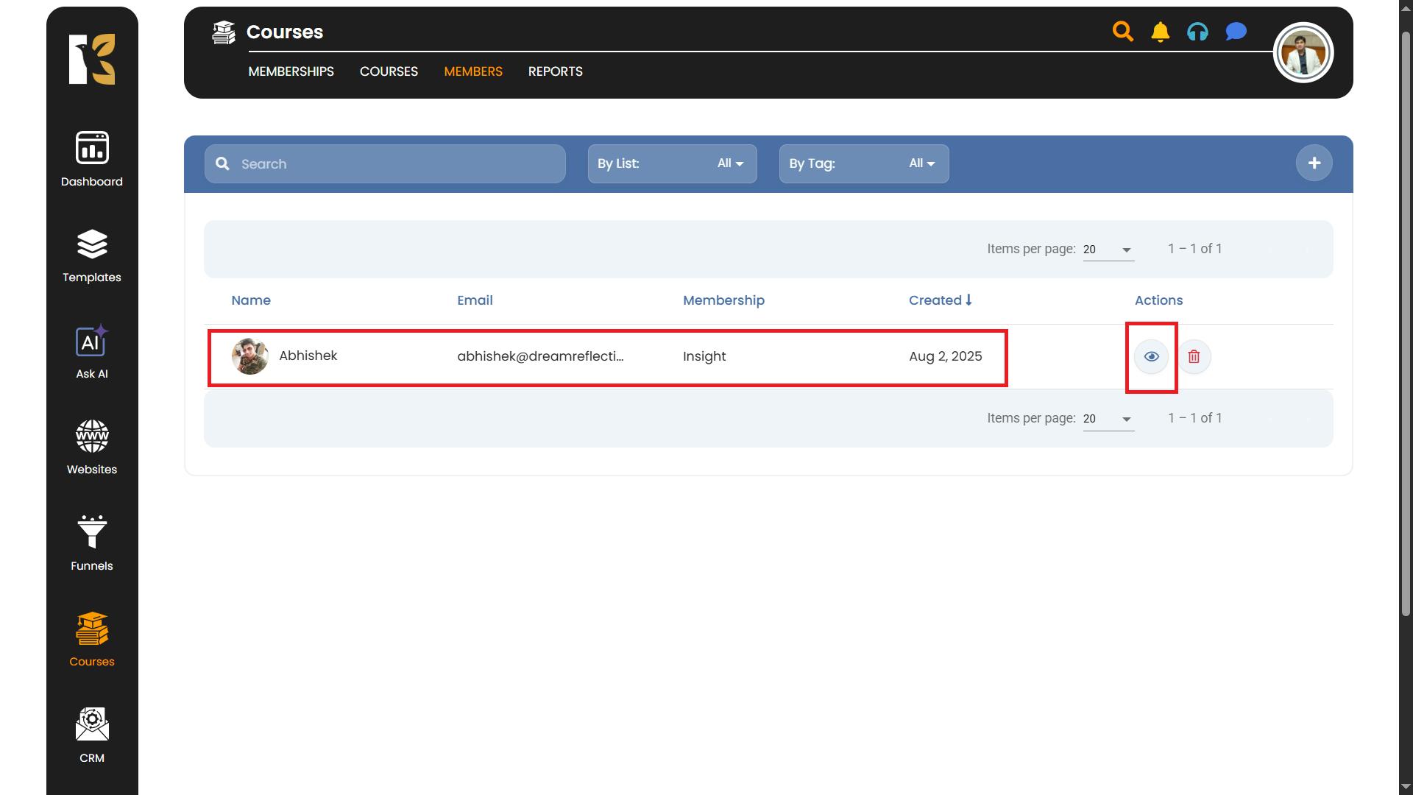Go to Websites section
The width and height of the screenshot is (1413, 795).
(92, 447)
